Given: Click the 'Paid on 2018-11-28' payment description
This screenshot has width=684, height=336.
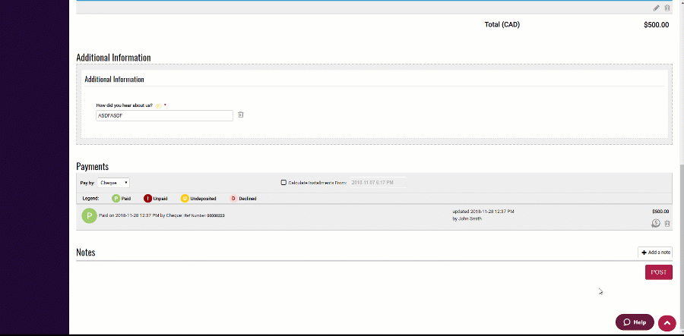Looking at the screenshot, I should (162, 215).
